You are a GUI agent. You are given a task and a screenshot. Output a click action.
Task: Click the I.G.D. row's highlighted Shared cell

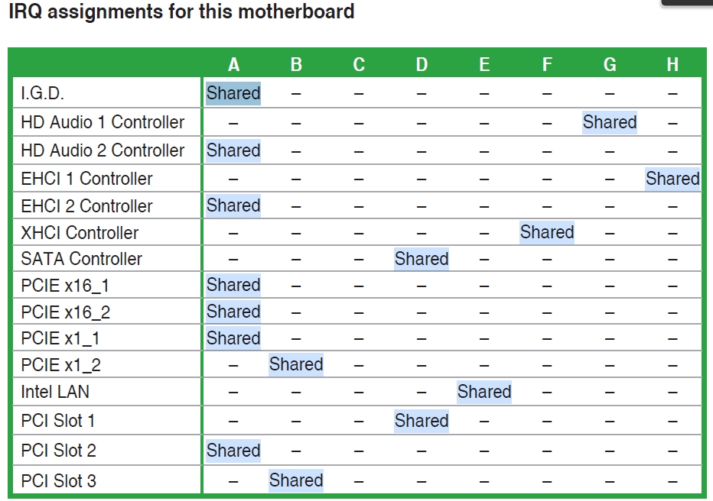coord(233,93)
